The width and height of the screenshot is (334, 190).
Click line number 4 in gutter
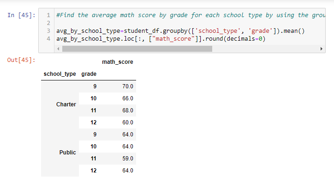click(48, 39)
